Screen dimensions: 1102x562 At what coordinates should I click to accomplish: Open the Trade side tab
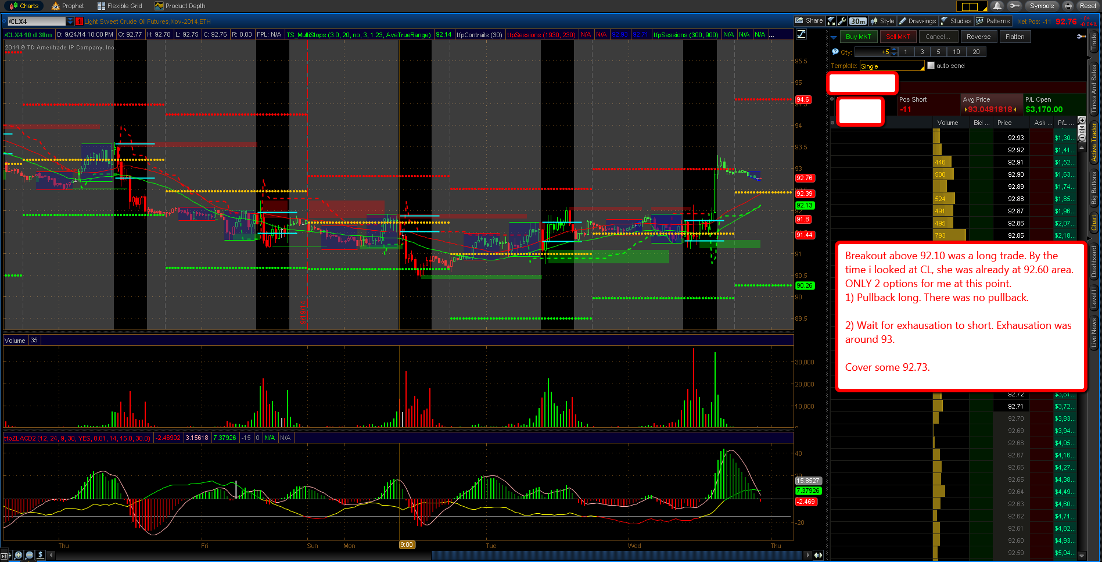pos(1094,42)
